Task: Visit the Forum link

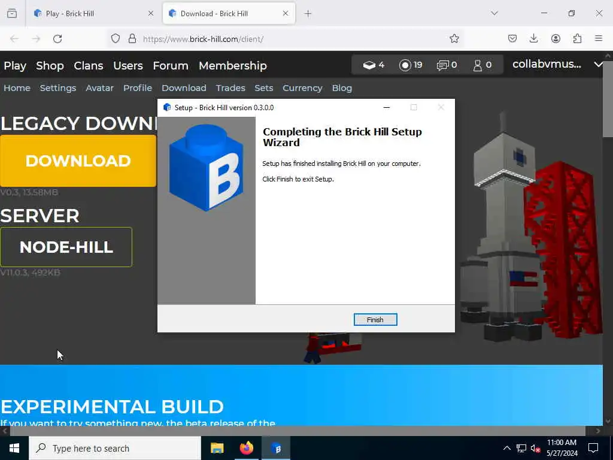Action: point(171,65)
